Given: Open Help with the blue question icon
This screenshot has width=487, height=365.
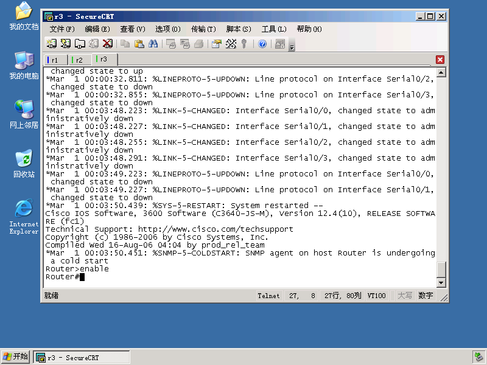Looking at the screenshot, I should click(262, 44).
